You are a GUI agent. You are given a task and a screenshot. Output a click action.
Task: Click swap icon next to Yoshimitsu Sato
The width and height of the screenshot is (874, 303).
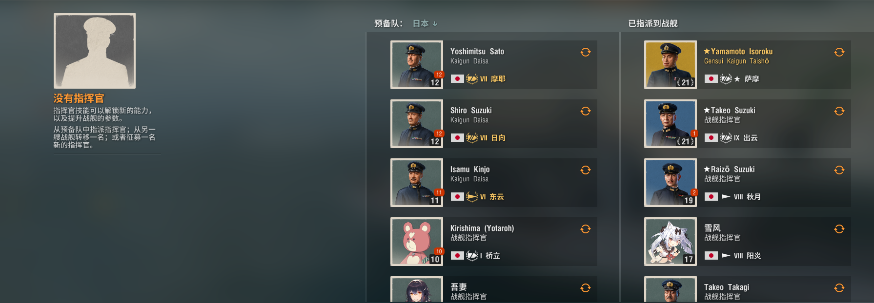[x=586, y=52]
